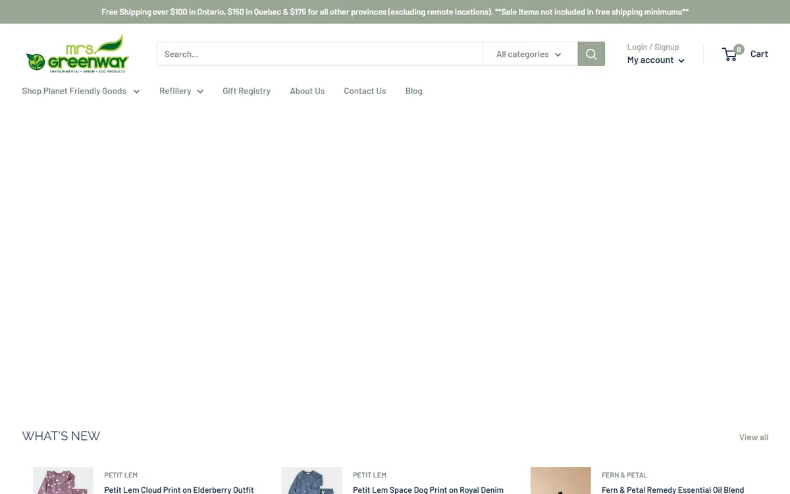Open the Gift Registry page
This screenshot has width=790, height=494.
click(246, 91)
